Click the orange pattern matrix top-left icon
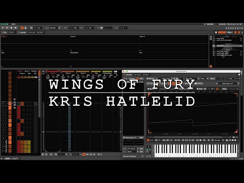 click(10, 73)
